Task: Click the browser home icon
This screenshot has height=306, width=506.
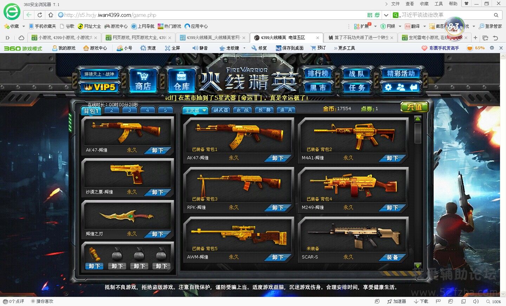Action: [51, 15]
